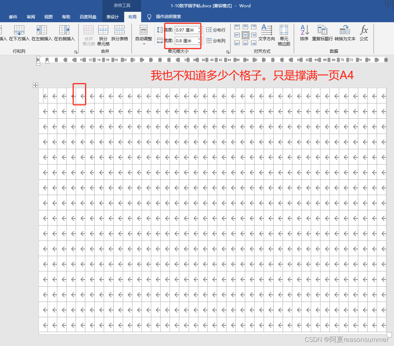Decrease column width with down stepper
Screen dimensions: 394x346
[199, 42]
